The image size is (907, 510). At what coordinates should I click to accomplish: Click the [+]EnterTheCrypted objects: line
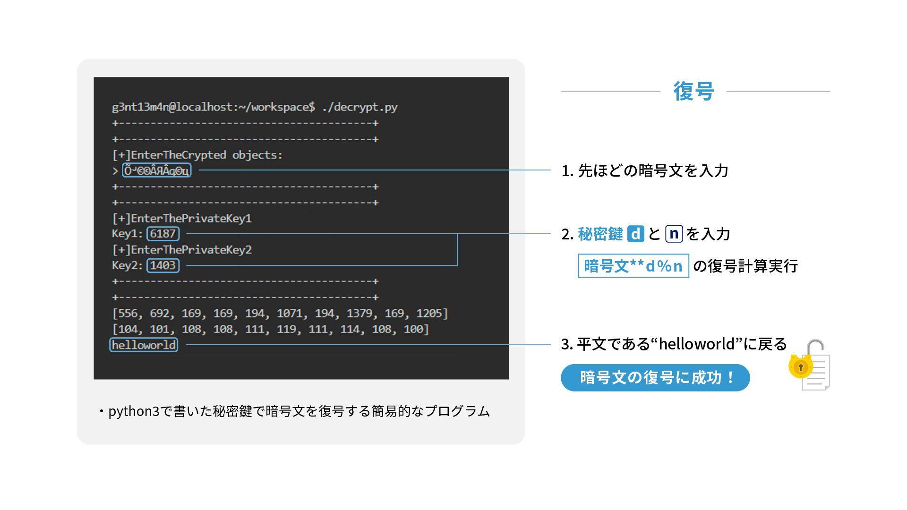[197, 155]
